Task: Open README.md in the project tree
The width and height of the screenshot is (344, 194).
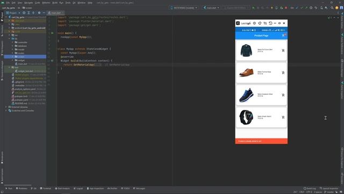Action: (x=20, y=103)
